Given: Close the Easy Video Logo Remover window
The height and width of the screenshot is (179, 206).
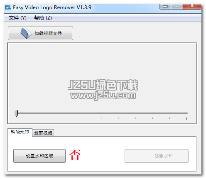Looking at the screenshot, I should pyautogui.click(x=191, y=6).
